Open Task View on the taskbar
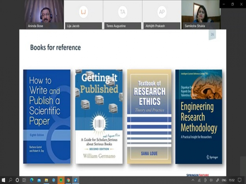Image resolution: width=246 pixels, height=184 pixels. pos(24,180)
